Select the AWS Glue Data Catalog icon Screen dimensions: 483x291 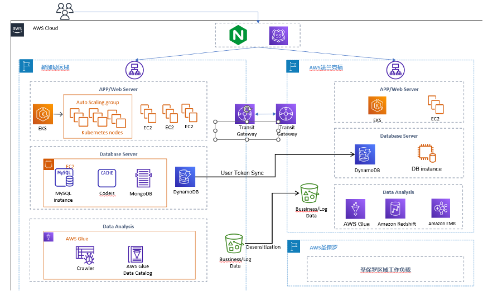[135, 254]
